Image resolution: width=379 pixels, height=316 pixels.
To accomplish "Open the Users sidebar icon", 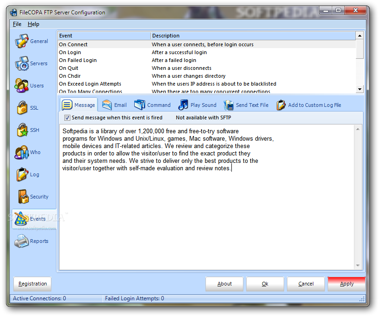I will tap(21, 86).
